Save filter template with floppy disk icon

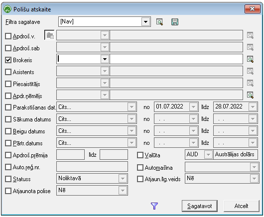pos(175,22)
